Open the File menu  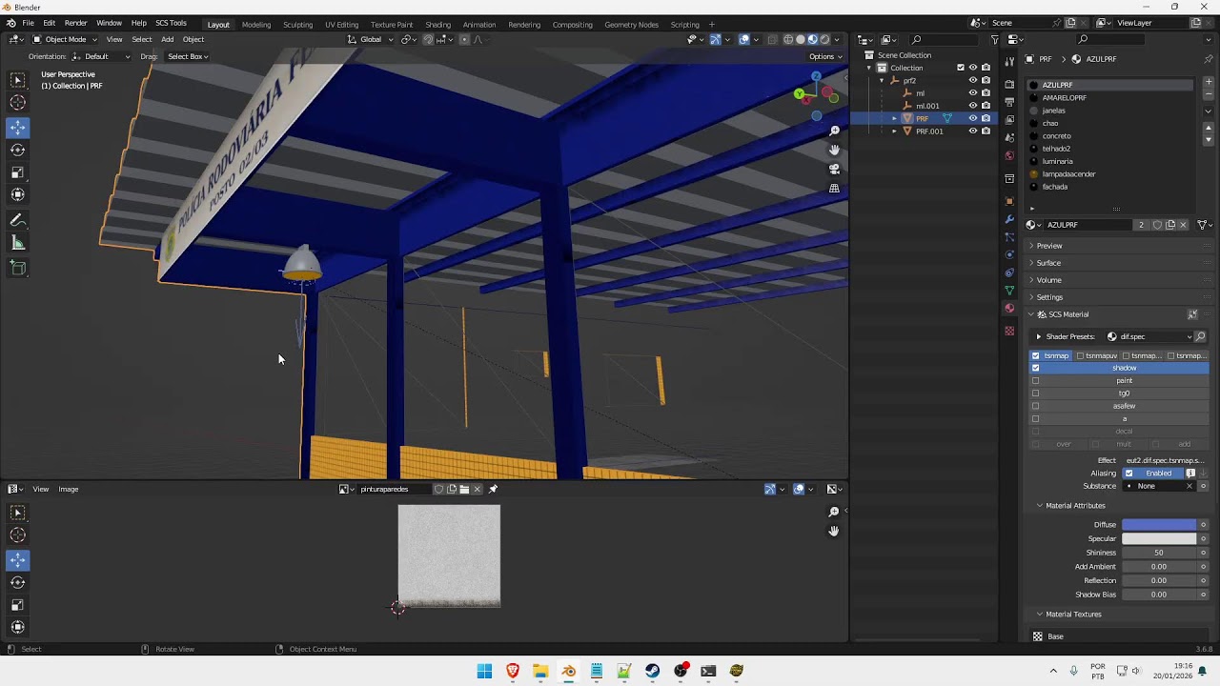[29, 23]
